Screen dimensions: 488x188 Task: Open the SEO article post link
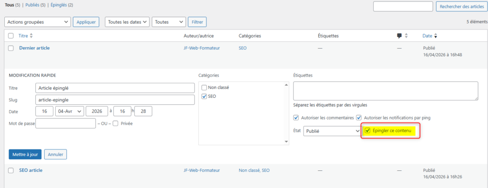tap(31, 170)
